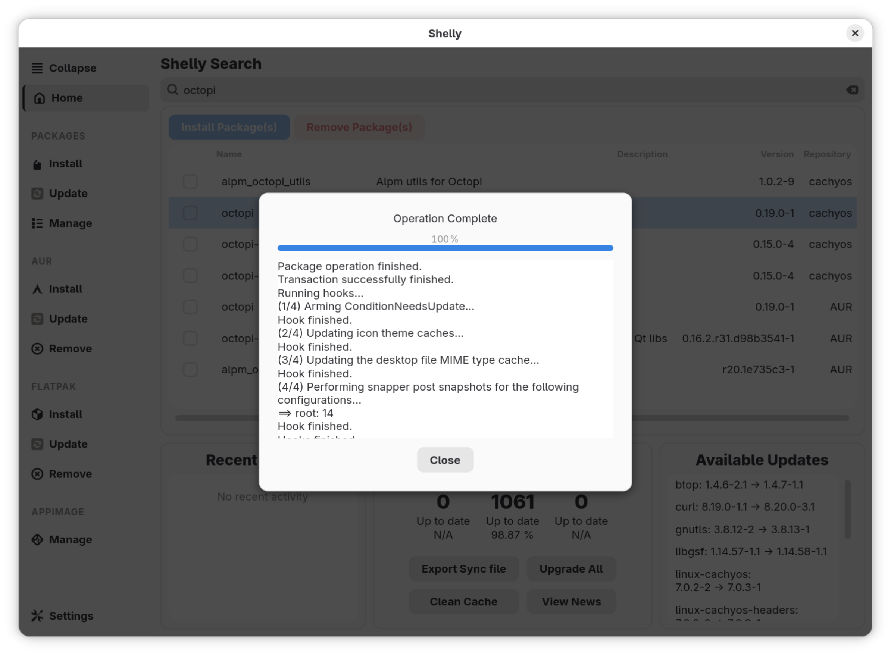Click Clean Cache button

[x=463, y=602]
